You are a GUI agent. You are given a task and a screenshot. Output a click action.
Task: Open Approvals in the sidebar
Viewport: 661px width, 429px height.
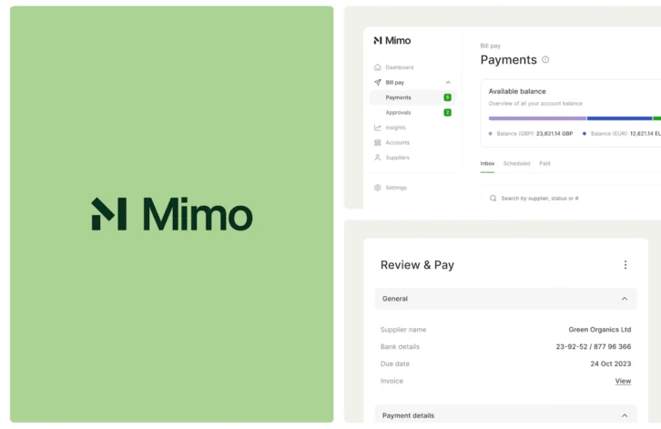point(398,113)
